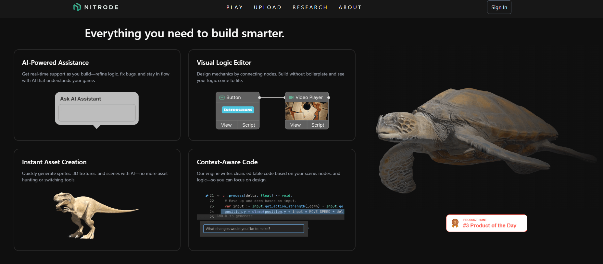The height and width of the screenshot is (264, 603).
Task: Open the PLAY menu item
Action: click(x=234, y=7)
